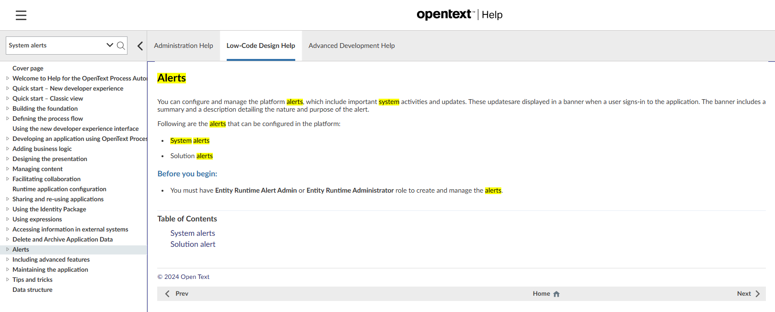
Task: Collapse sidebar using left chevron icon
Action: click(140, 46)
